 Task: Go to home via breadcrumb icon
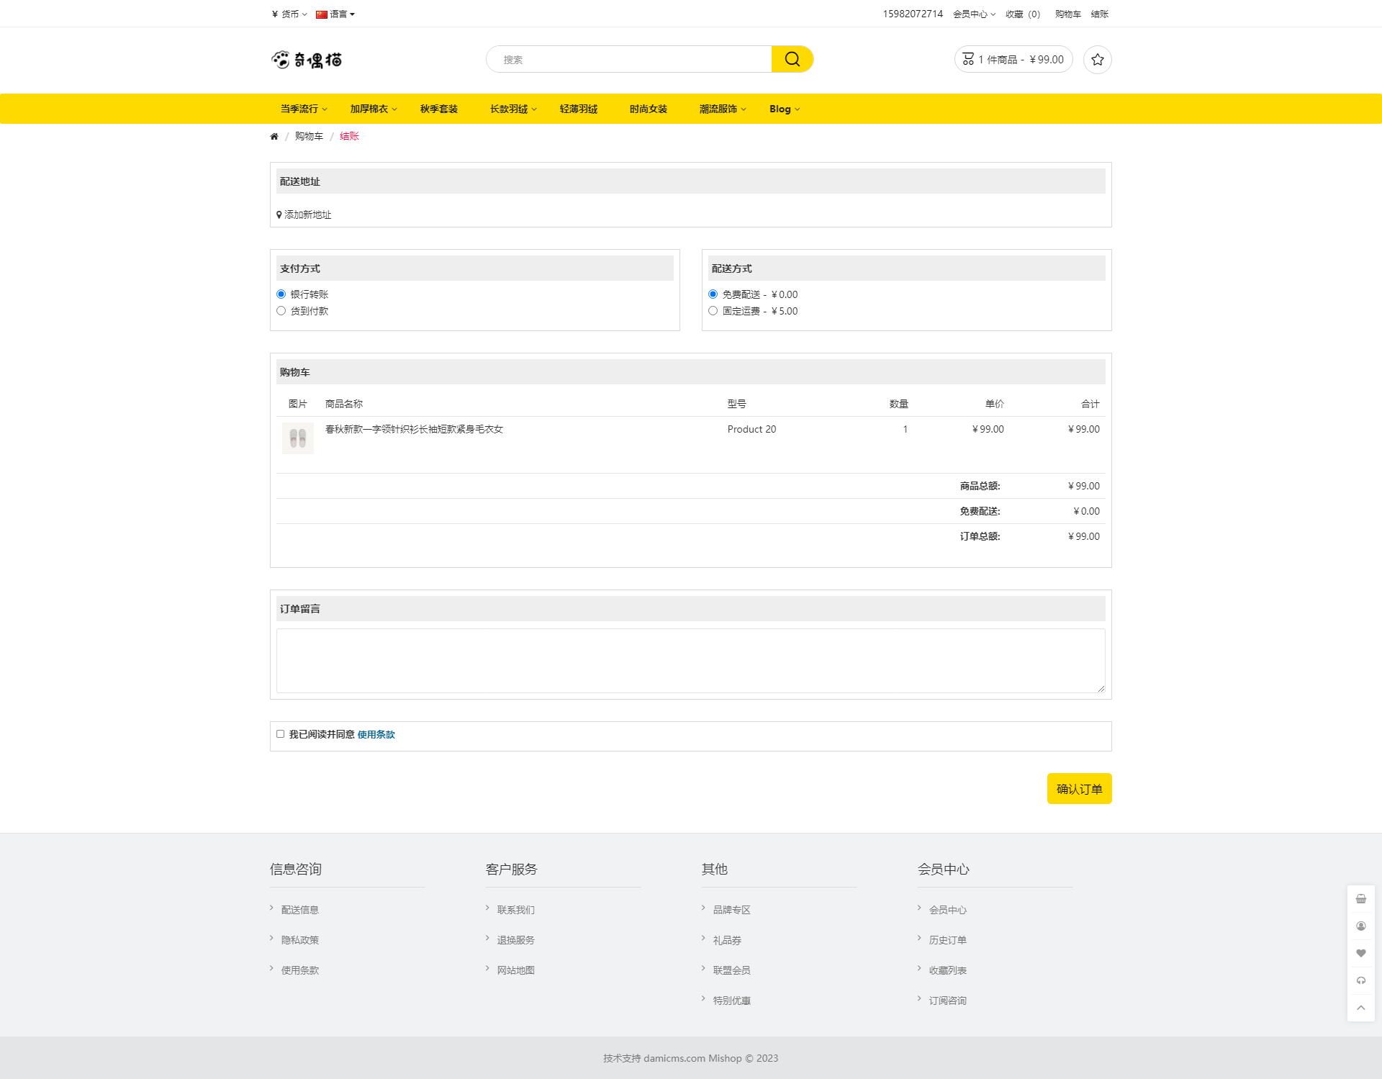(x=274, y=137)
